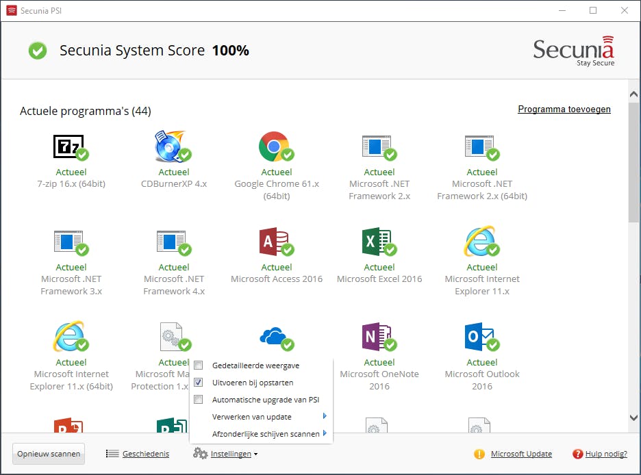Select the CDBurnerXP 4.x icon
The height and width of the screenshot is (475, 641).
click(173, 146)
